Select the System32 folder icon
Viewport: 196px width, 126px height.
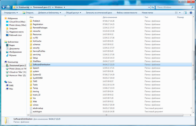(x=31, y=75)
